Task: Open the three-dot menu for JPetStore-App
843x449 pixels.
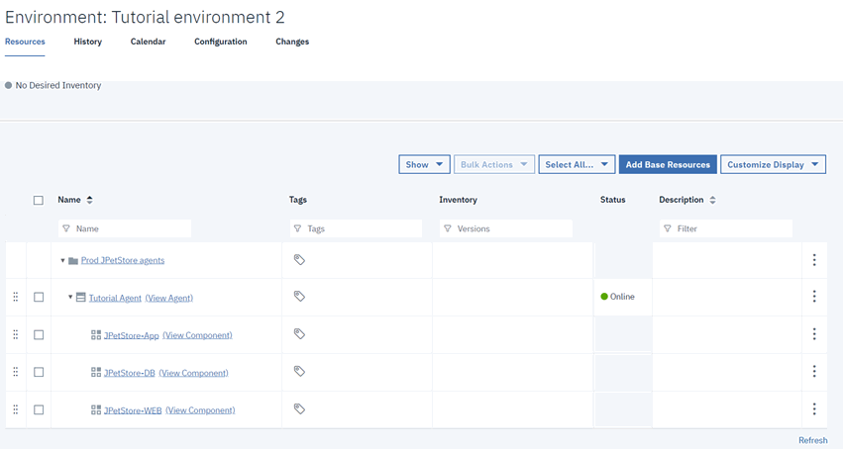Action: tap(814, 333)
